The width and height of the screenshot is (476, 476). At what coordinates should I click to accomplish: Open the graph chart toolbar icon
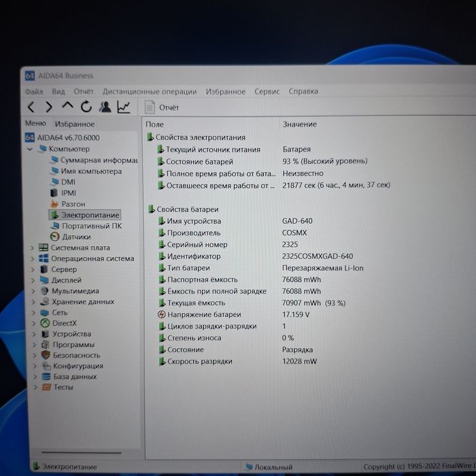pos(124,107)
